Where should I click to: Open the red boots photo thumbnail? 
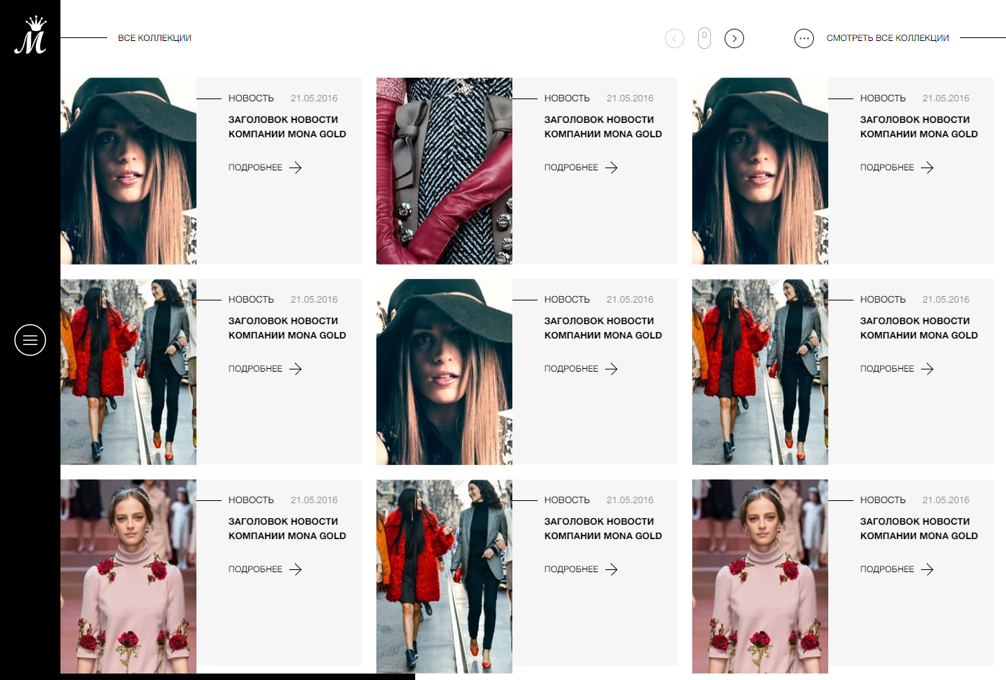click(444, 171)
